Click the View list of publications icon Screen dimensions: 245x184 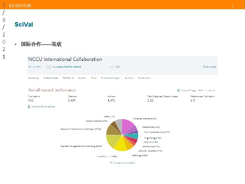pyautogui.click(x=29, y=107)
